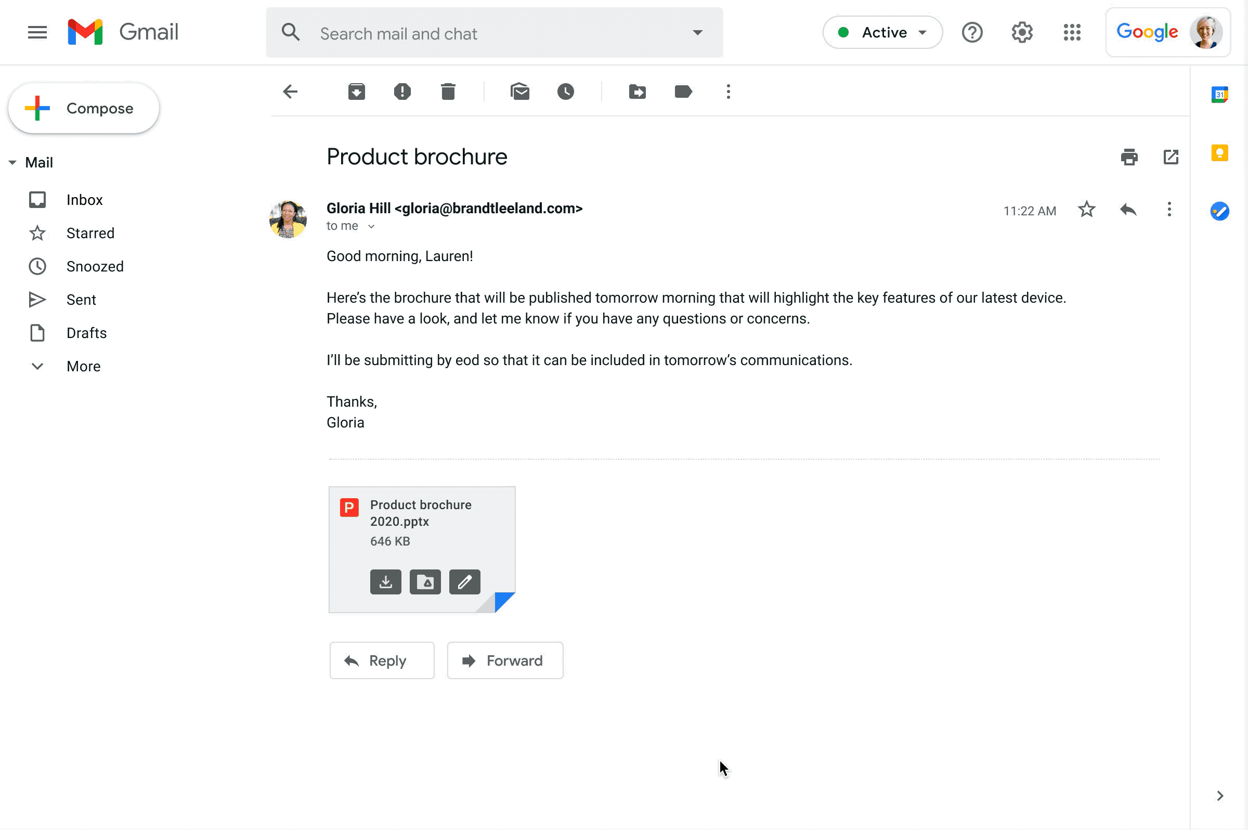Select Inbox from mail sidebar
This screenshot has width=1248, height=830.
point(83,199)
